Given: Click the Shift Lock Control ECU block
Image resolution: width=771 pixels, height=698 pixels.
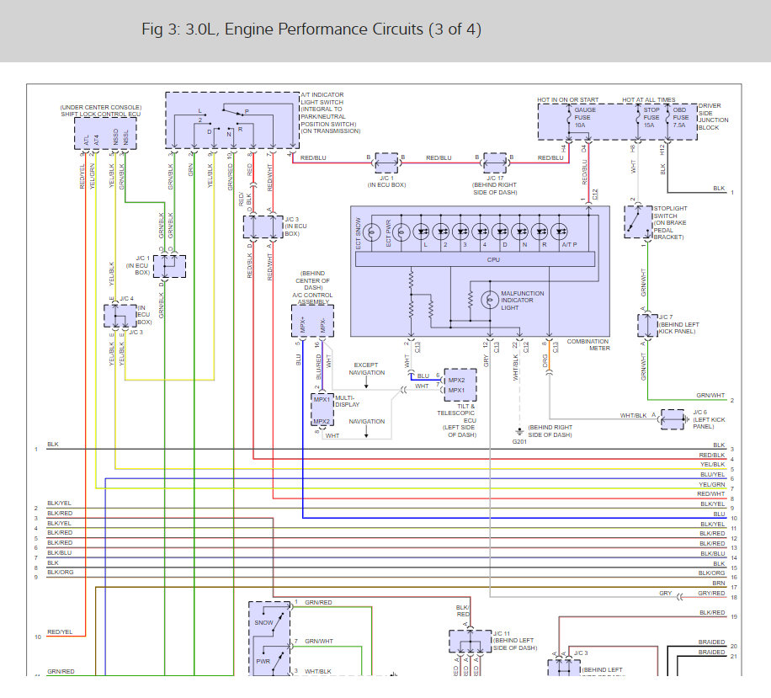Looking at the screenshot, I should [107, 133].
